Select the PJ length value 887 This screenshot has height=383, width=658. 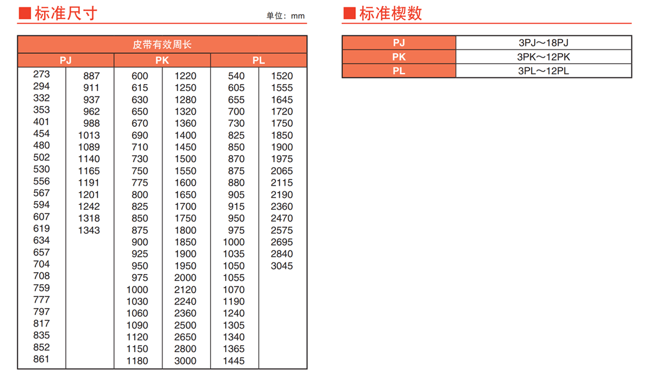[92, 76]
